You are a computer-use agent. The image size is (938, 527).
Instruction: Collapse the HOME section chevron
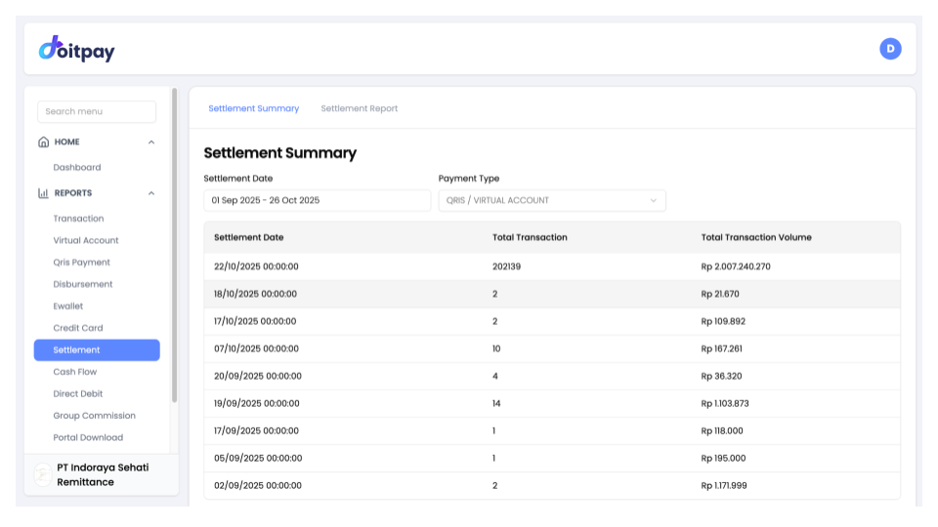tap(151, 142)
